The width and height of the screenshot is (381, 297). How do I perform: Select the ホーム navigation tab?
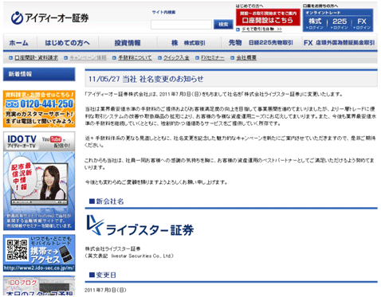coord(19,43)
